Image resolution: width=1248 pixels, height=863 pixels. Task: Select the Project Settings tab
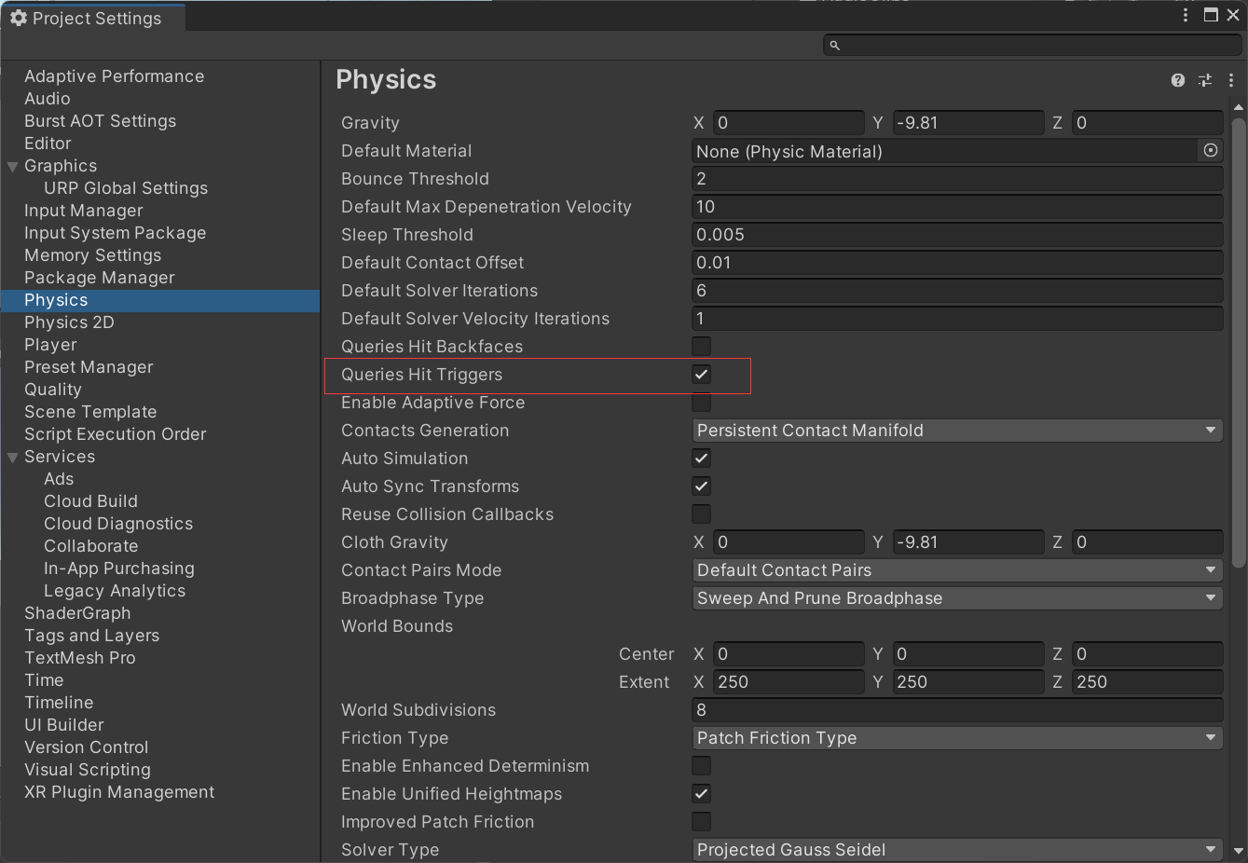tap(93, 18)
